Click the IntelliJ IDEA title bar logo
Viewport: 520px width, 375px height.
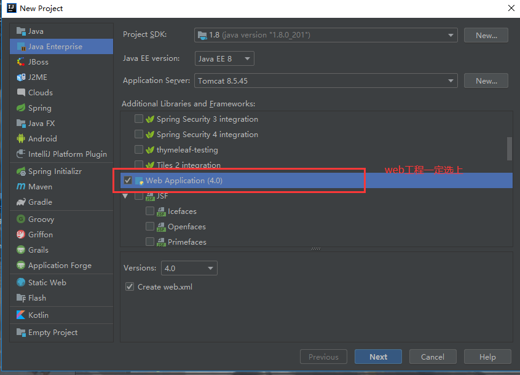pos(12,8)
